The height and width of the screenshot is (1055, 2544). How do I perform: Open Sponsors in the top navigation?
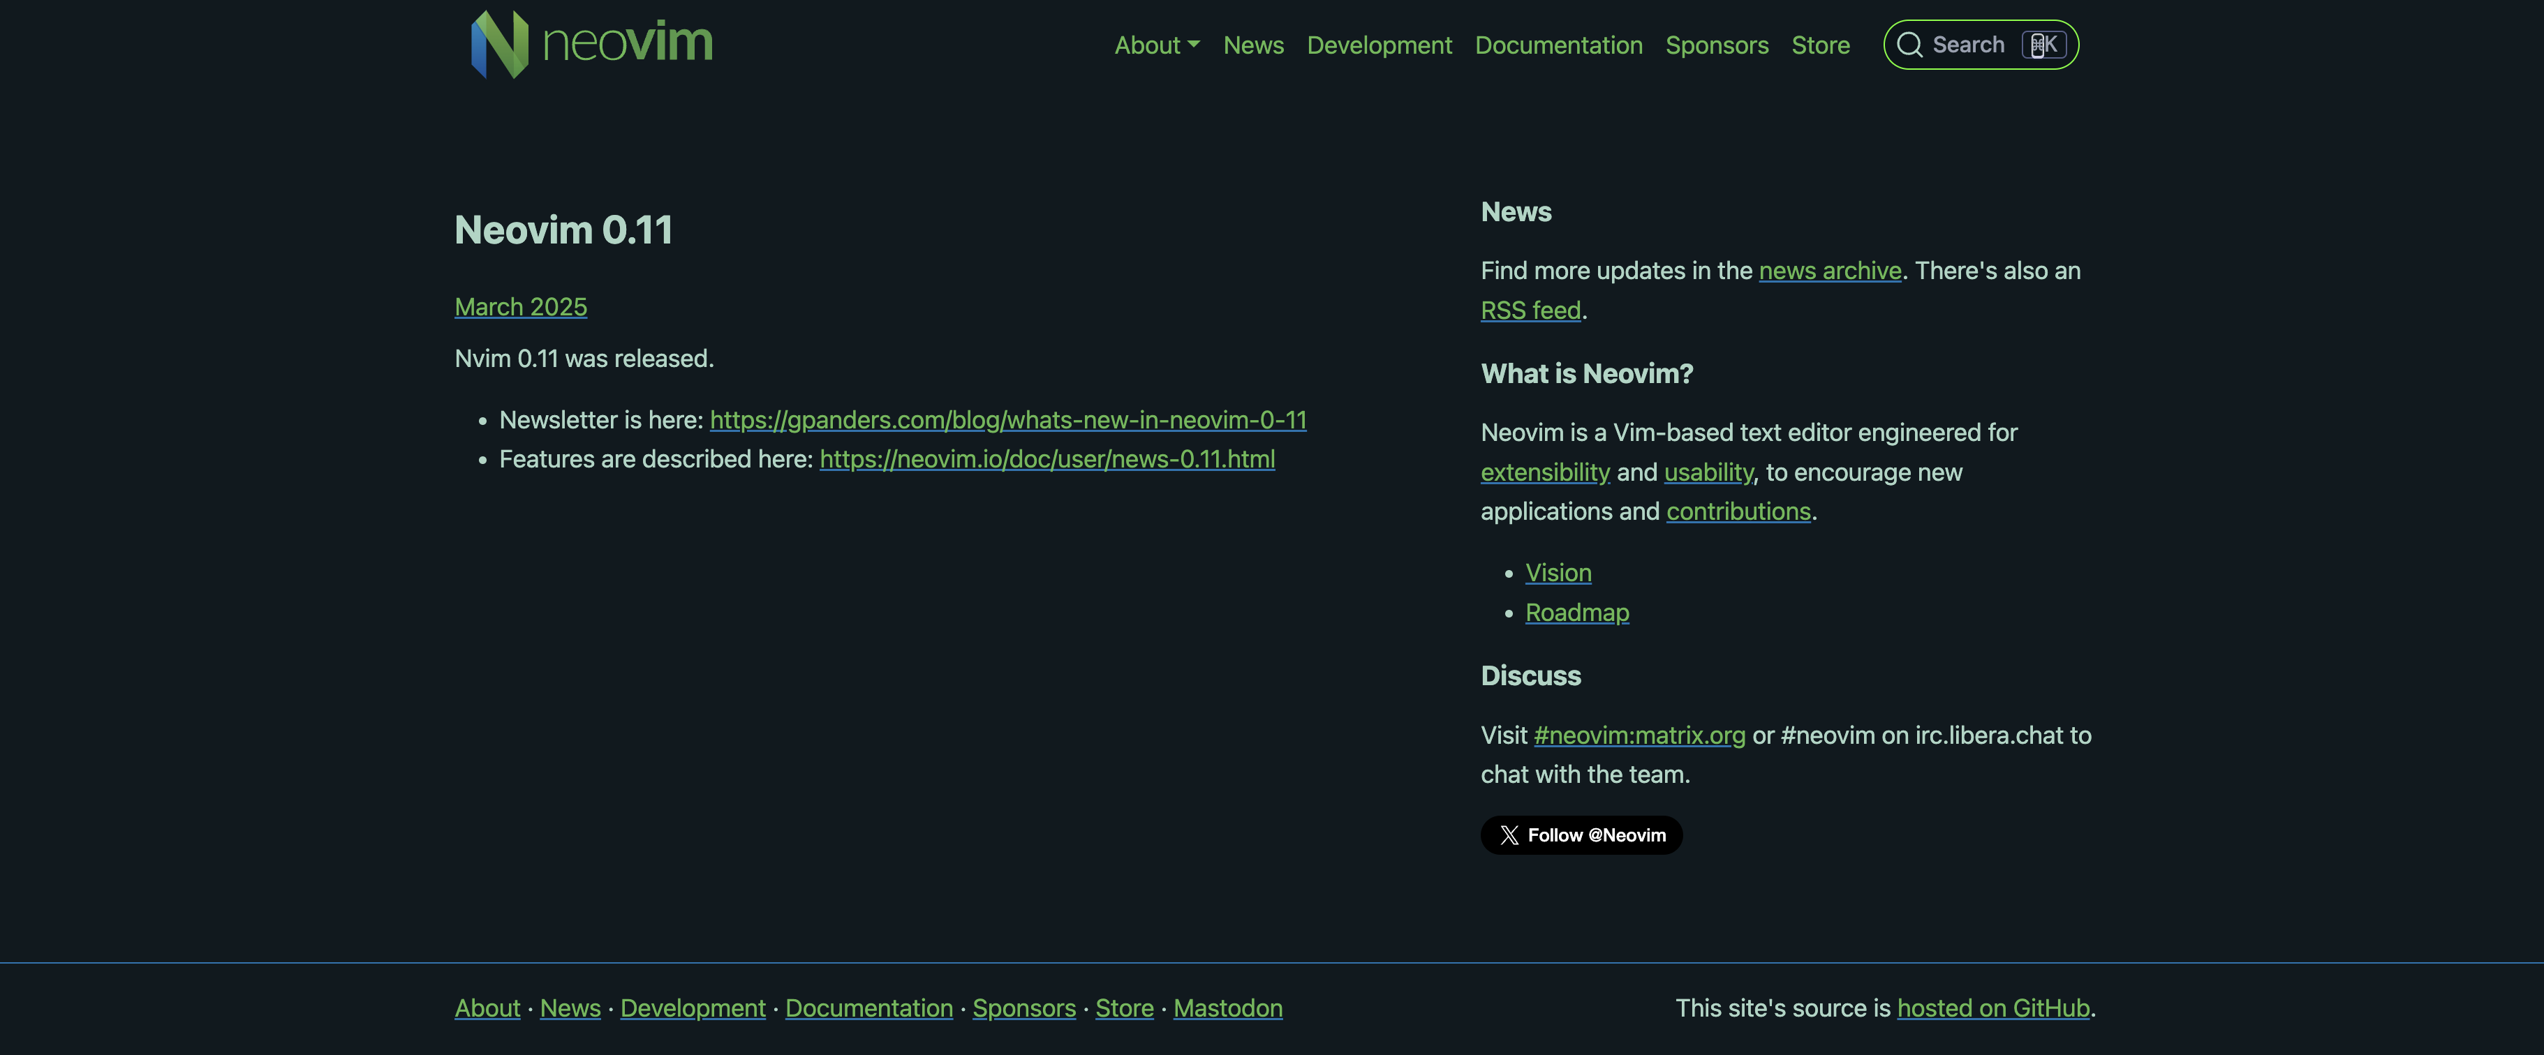point(1717,45)
